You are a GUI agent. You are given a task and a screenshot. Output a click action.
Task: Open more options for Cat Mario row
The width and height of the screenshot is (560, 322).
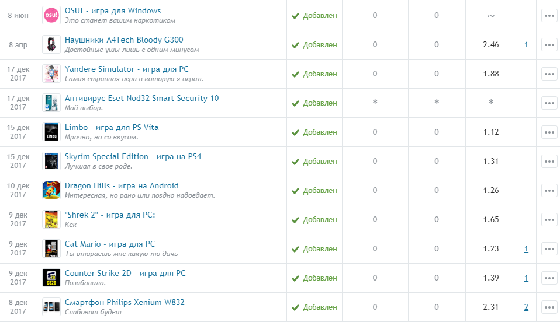click(x=549, y=249)
